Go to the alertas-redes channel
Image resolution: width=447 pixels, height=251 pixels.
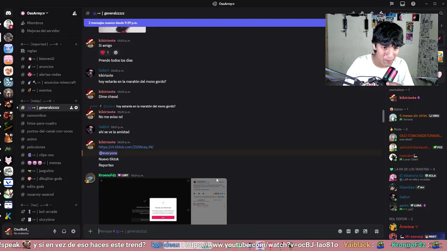[49, 75]
